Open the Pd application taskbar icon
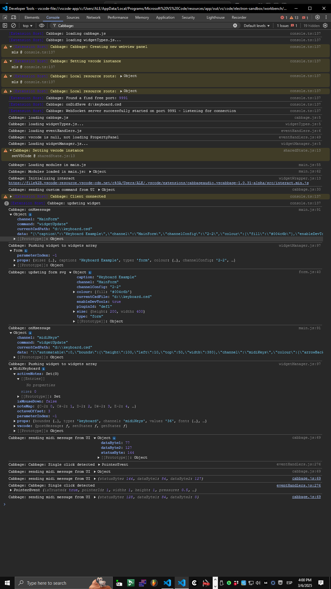Screen dimensions: 331x589 (x=119, y=583)
